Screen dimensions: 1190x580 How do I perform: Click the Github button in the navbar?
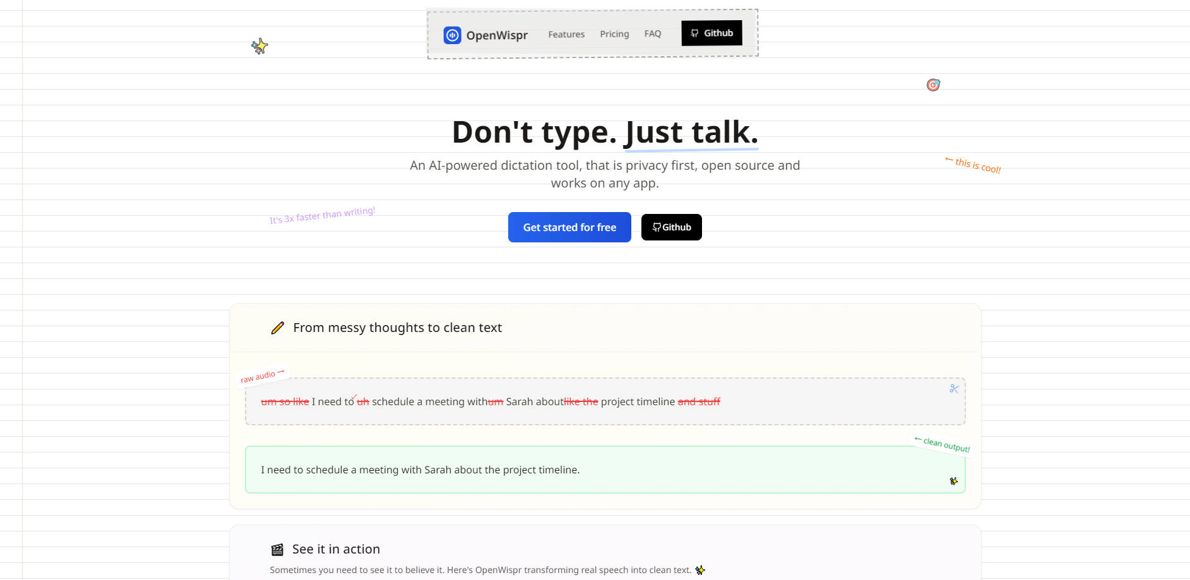[x=711, y=33]
